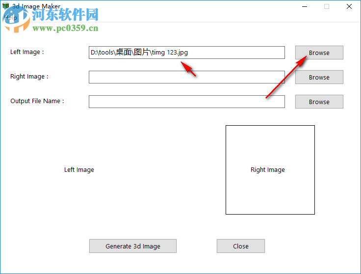This screenshot has height=274, width=361.
Task: Click the 'Output File Name :' label
Action: tap(37, 101)
